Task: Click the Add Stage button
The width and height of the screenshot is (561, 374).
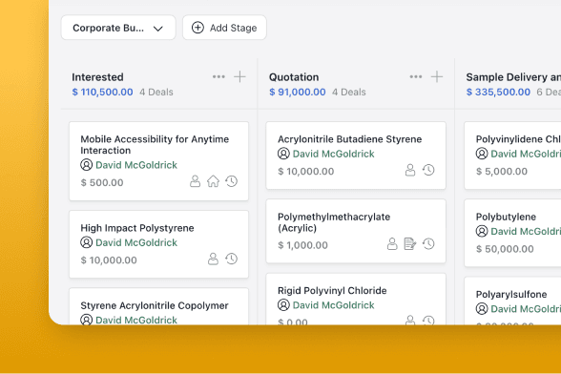Action: [x=224, y=28]
